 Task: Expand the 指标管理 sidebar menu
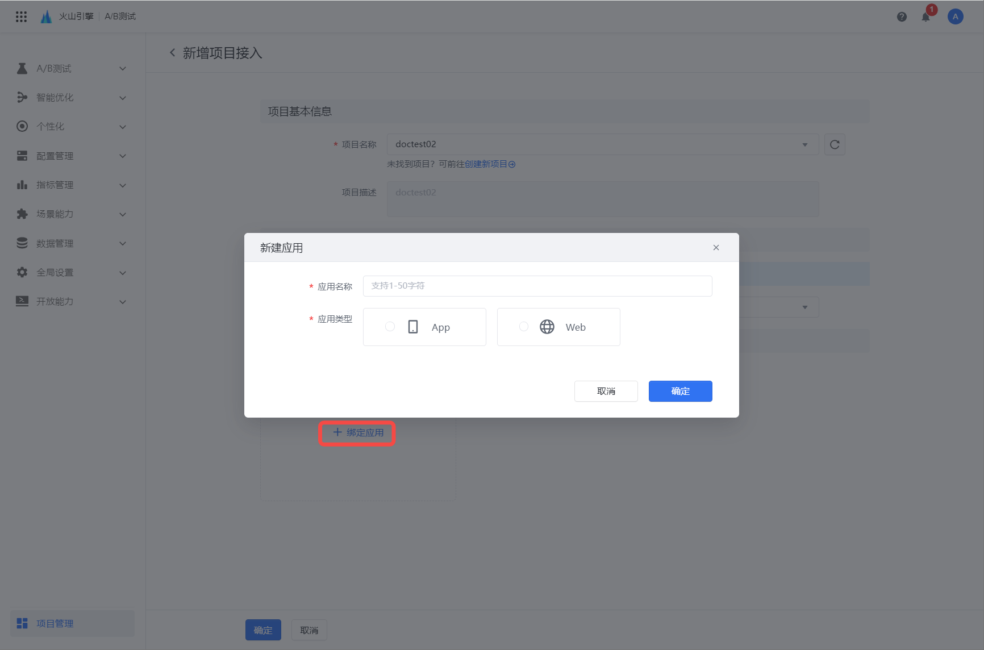123,185
